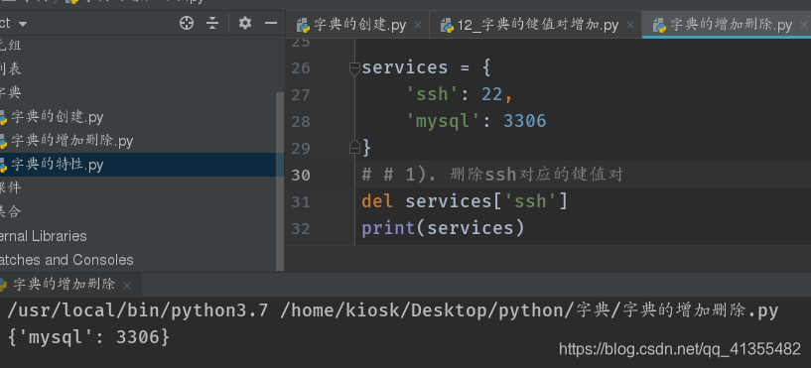Image resolution: width=811 pixels, height=368 pixels.
Task: Click the Python file icon of 字典的创建.py tab
Action: 303,26
